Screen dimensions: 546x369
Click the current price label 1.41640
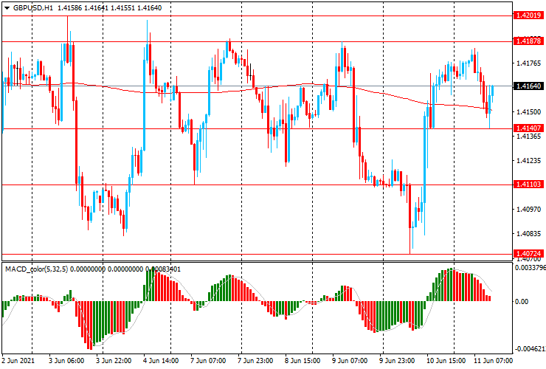528,86
